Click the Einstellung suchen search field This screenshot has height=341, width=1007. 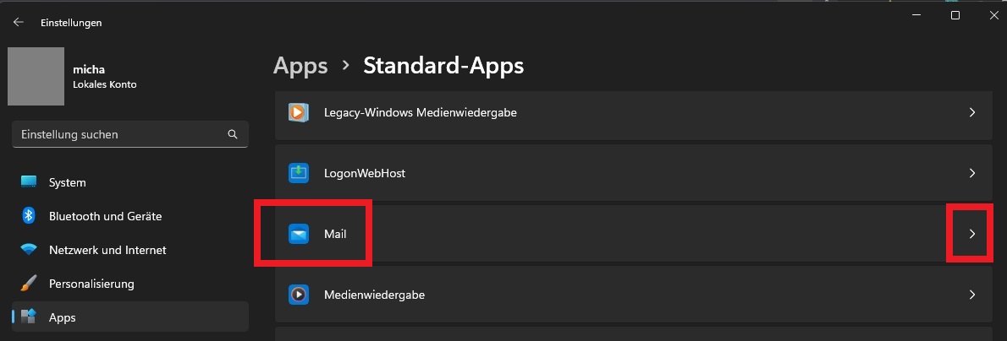pos(118,134)
